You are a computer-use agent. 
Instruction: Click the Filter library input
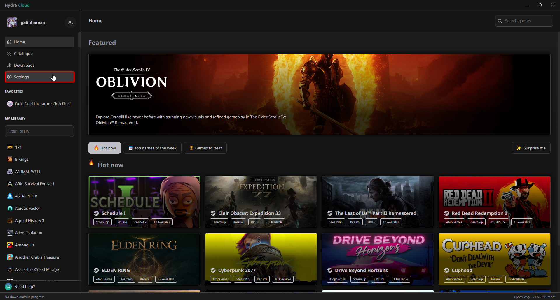coord(39,131)
